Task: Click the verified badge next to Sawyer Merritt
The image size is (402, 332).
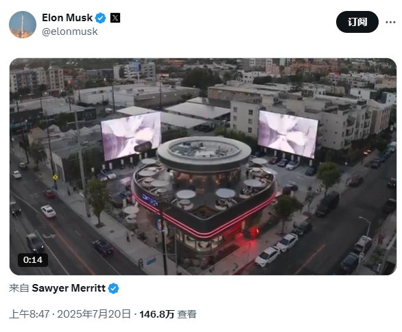Action: 113,288
